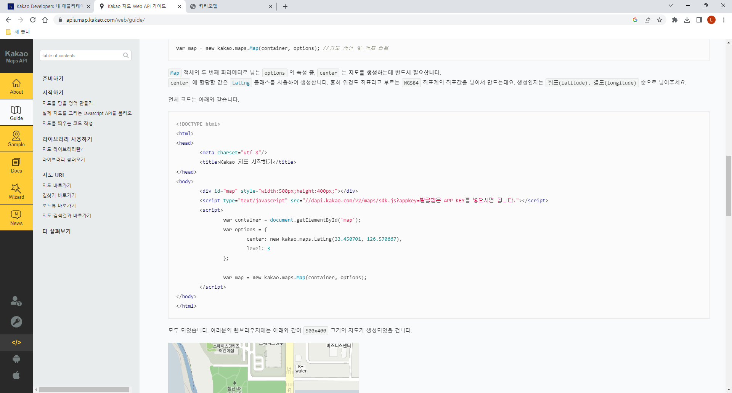Viewport: 732px width, 393px height.
Task: Bookmark this page with star icon
Action: tap(660, 20)
